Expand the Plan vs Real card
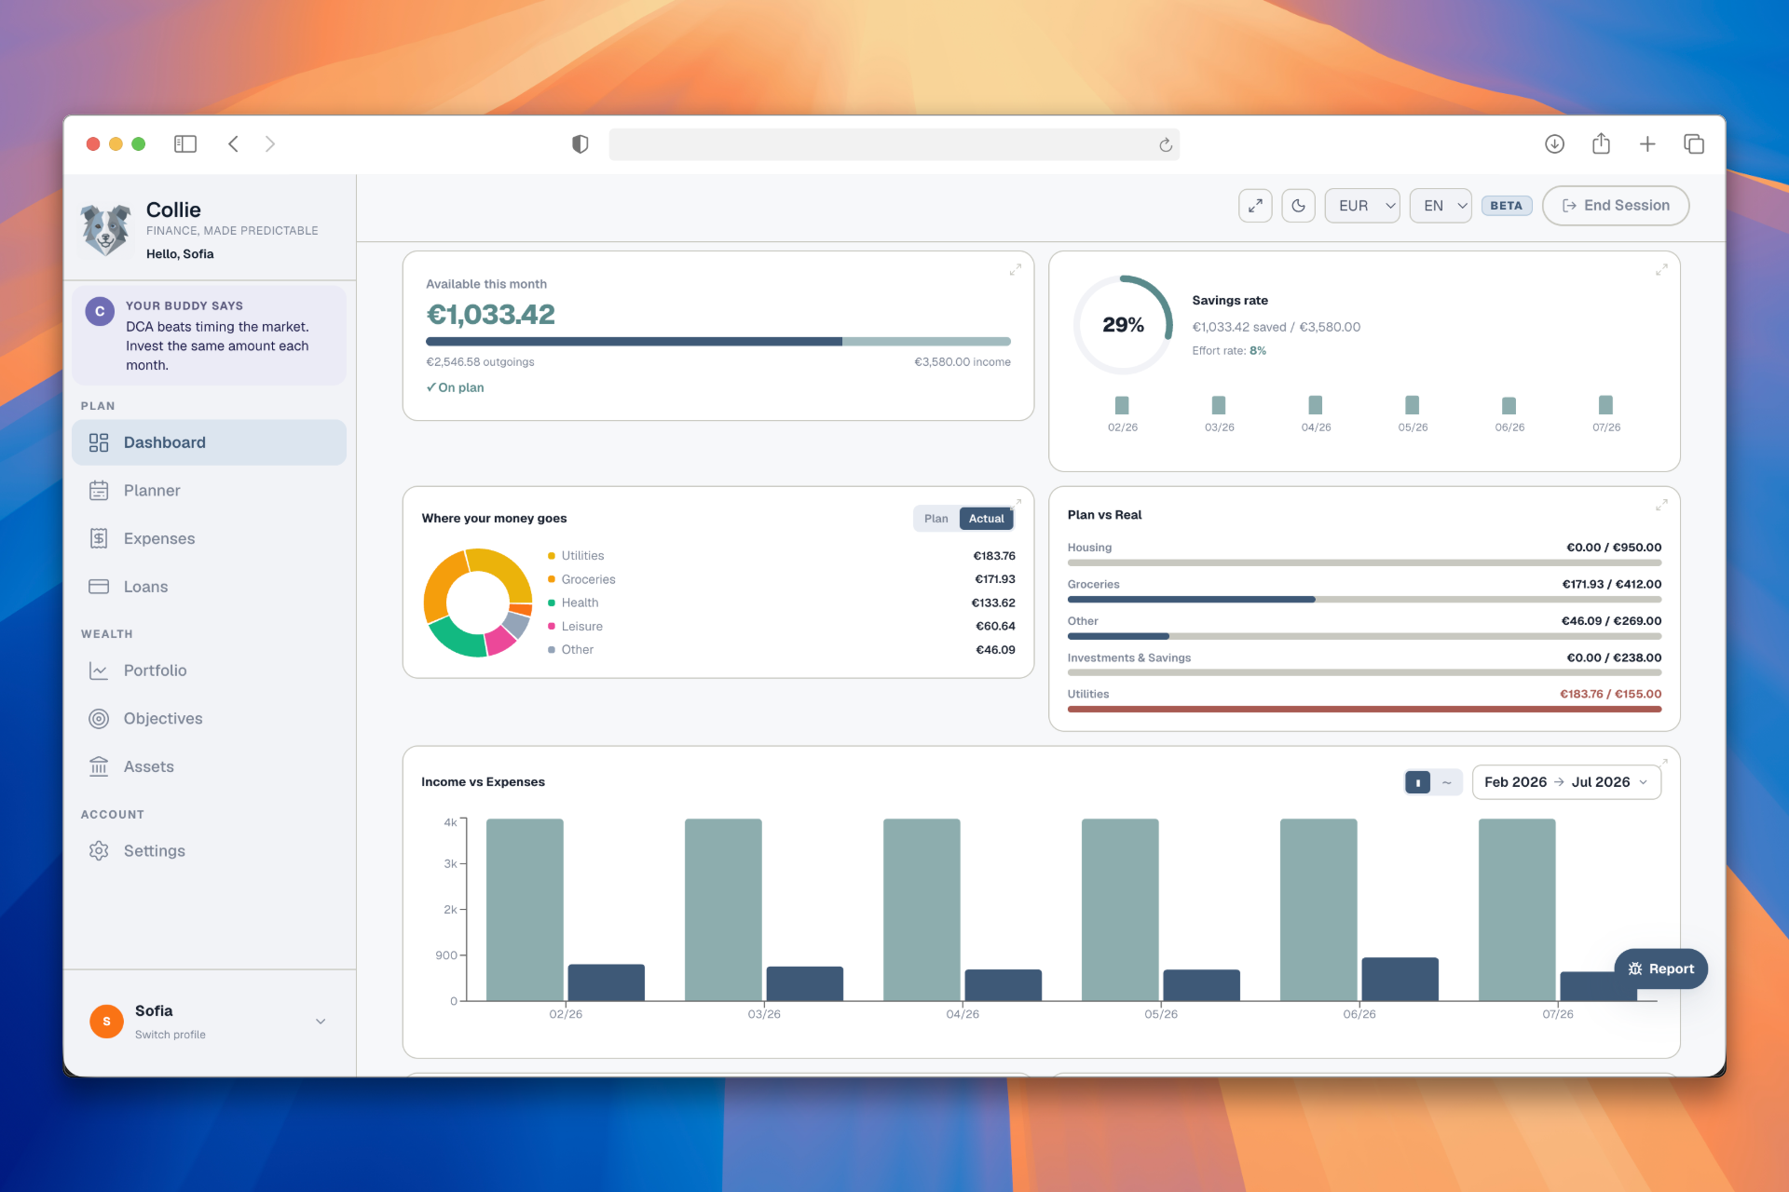Screen dimensions: 1789x1192 tap(1661, 505)
